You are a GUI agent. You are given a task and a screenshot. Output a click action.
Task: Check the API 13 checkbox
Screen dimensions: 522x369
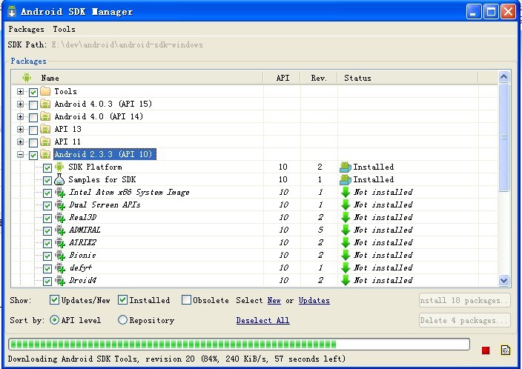[33, 130]
